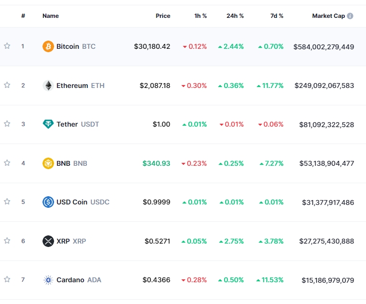Sort by the 7d % column header

(277, 16)
